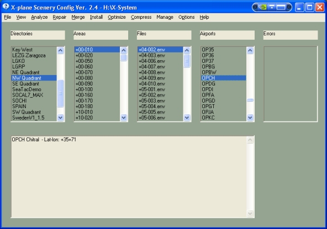Select SPAIN directory
The image size is (327, 229).
(34, 106)
